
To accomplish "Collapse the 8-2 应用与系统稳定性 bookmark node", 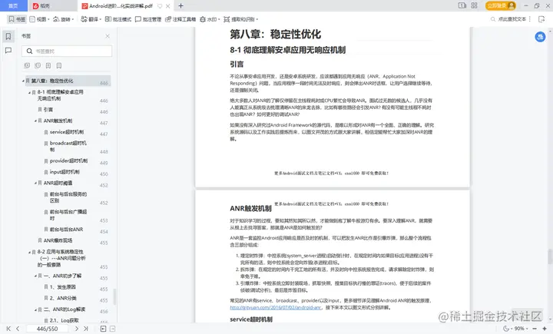I will tap(30, 252).
